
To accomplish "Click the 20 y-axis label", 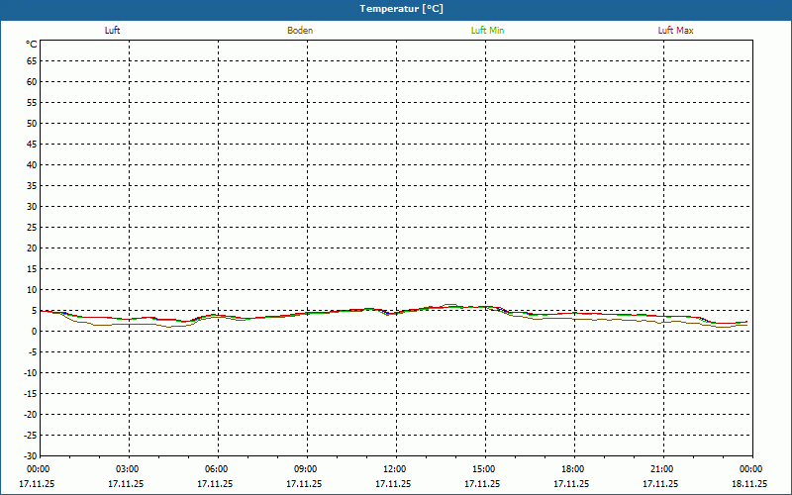I will pos(32,248).
